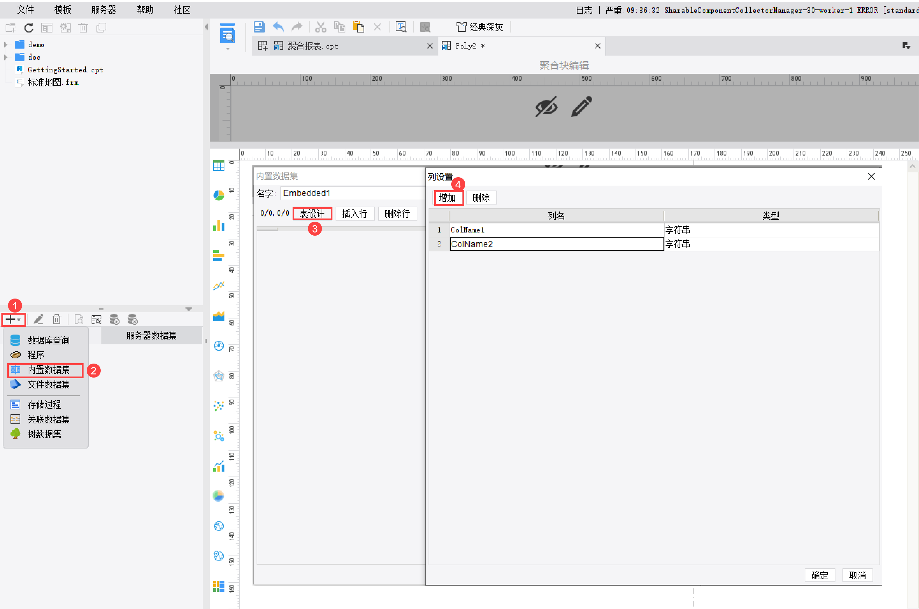
Task: Open the 模板 menu
Action: point(63,9)
